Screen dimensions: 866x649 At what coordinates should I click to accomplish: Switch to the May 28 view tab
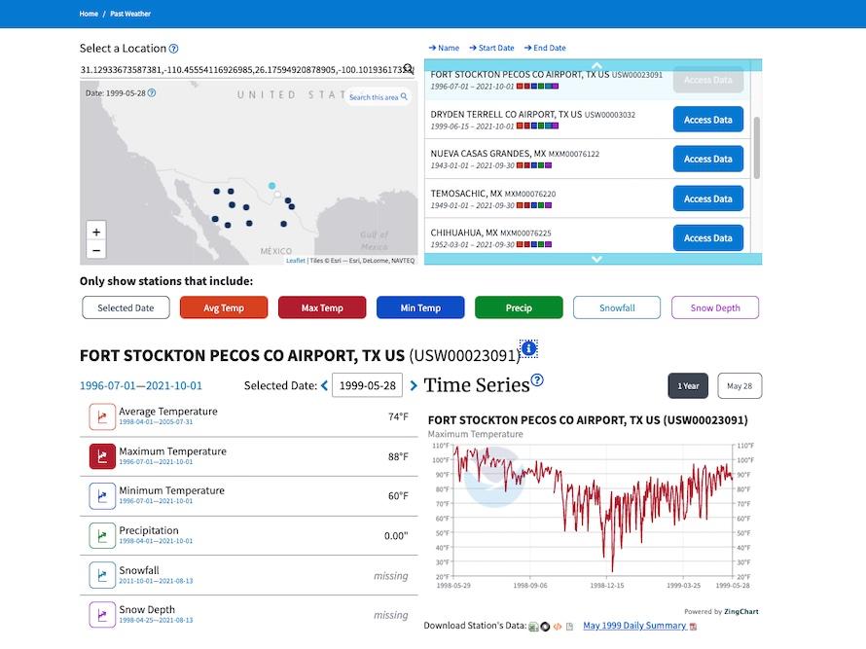coord(740,385)
